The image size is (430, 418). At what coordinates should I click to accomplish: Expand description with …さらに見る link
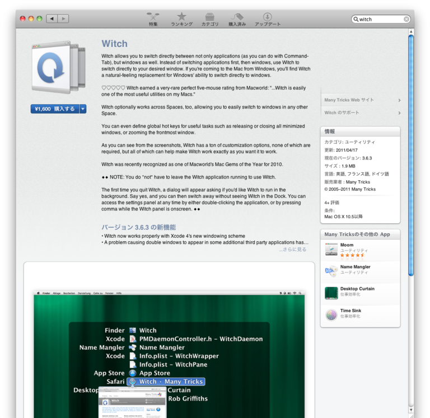pos(293,250)
